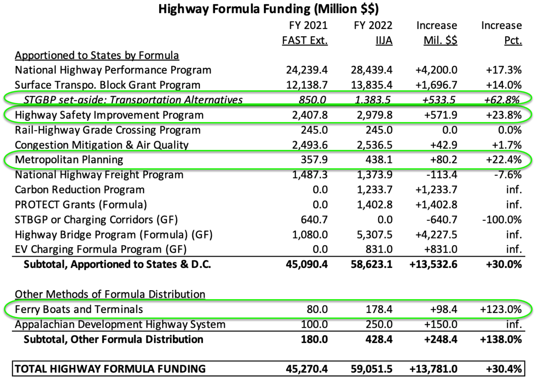Select the subtotal 58,623.1
The image size is (540, 381).
coord(371,264)
